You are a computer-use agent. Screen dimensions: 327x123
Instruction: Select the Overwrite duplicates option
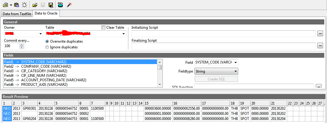click(x=47, y=41)
